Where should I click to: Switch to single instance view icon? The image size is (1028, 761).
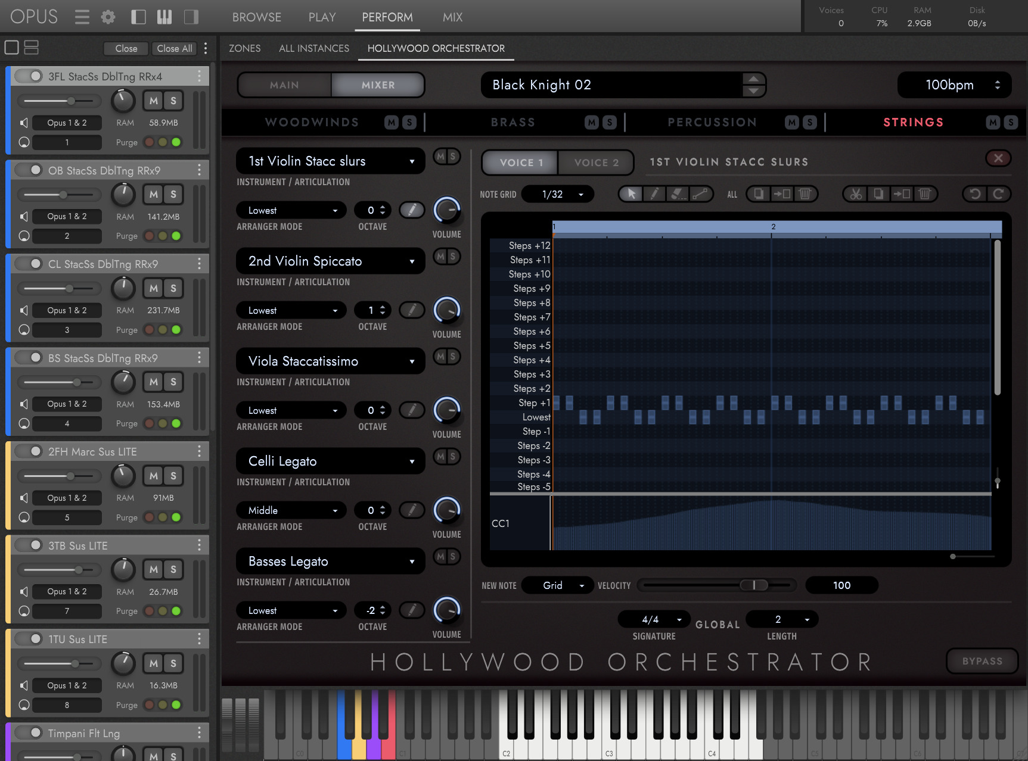tap(11, 48)
